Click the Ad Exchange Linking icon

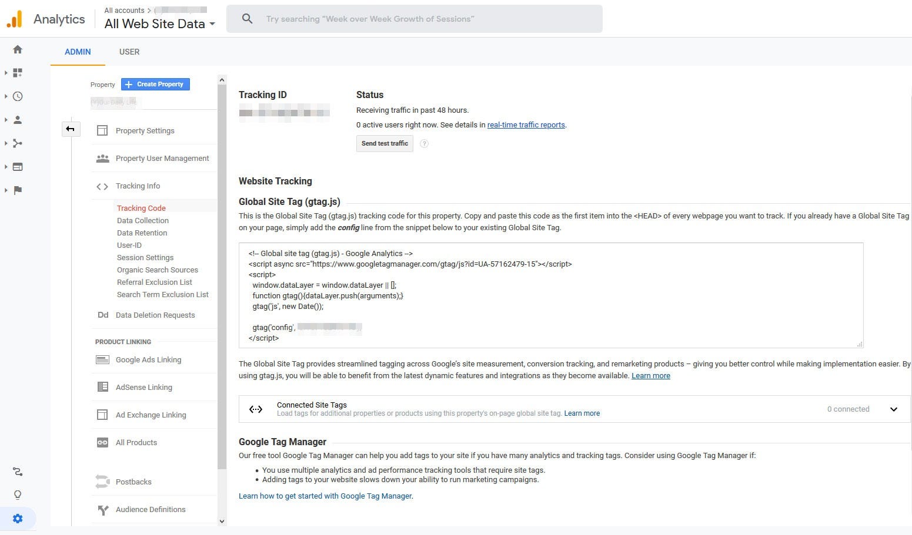coord(102,415)
